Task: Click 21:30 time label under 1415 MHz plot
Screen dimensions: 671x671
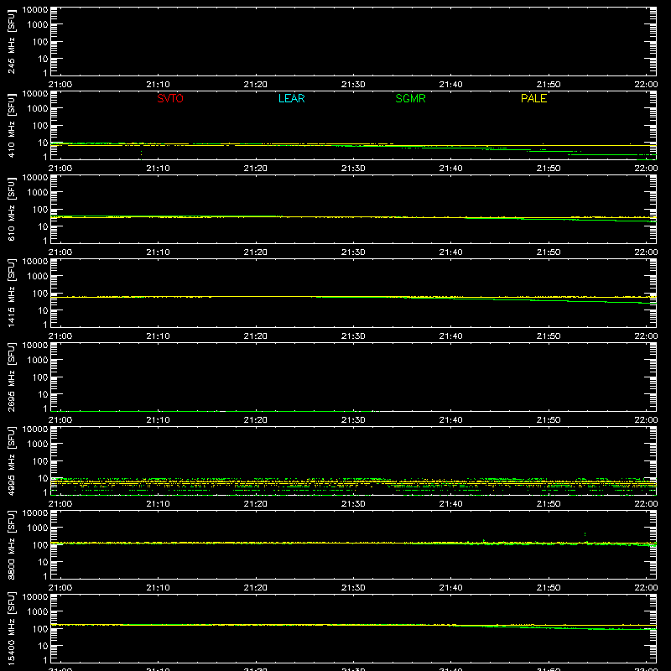Action: (353, 336)
